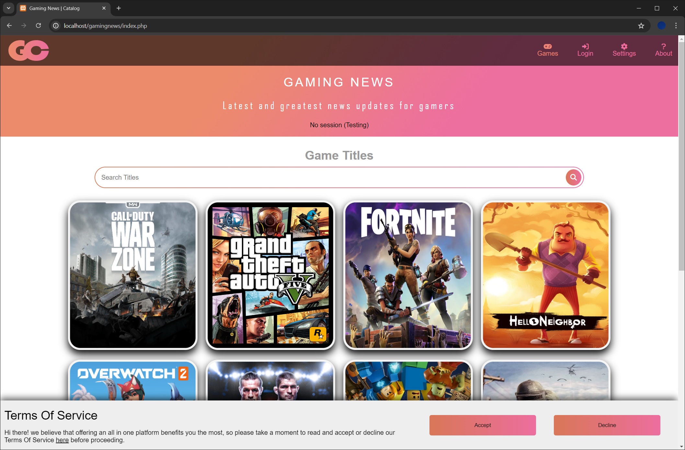Close the Gaming News | Catalog tab
Image resolution: width=685 pixels, height=450 pixels.
[104, 8]
